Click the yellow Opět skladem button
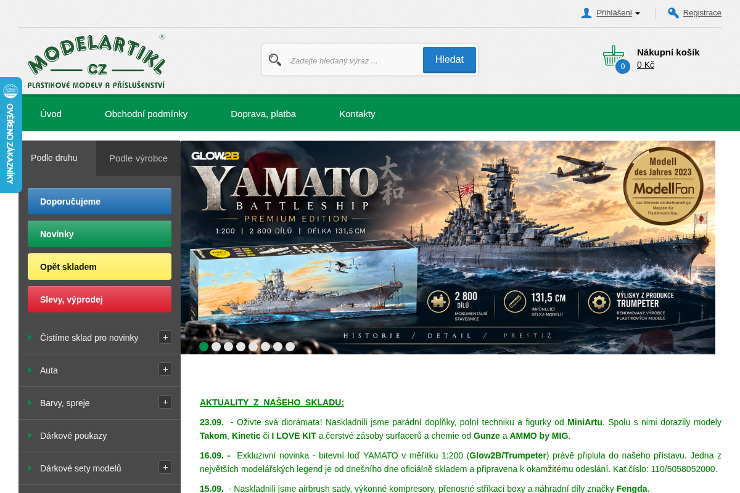The width and height of the screenshot is (740, 493). tap(99, 267)
